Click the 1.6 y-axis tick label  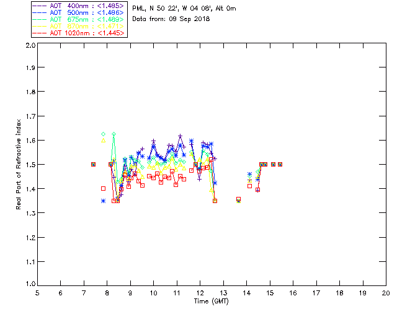30,141
